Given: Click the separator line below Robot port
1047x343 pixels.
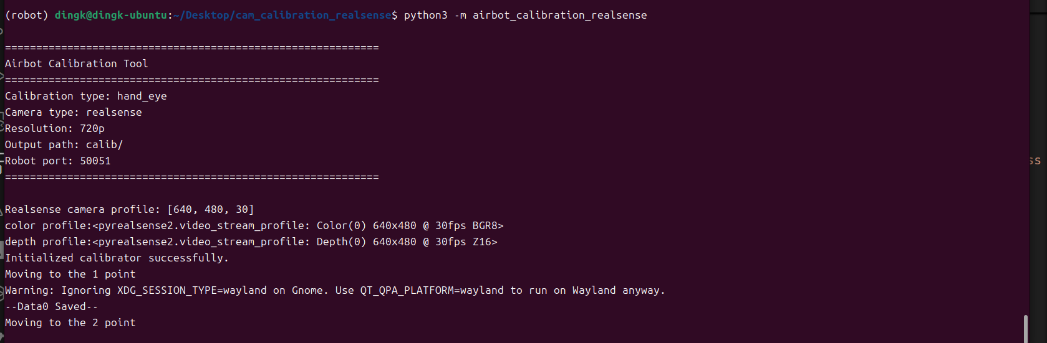Looking at the screenshot, I should click(x=191, y=177).
